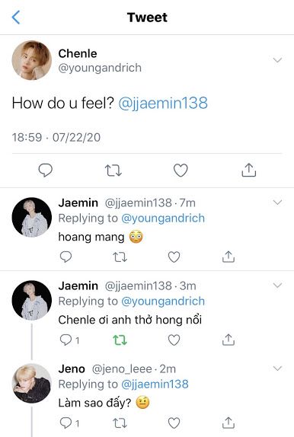Reply to Chenle's main tweet
The width and height of the screenshot is (294, 437).
(x=45, y=170)
